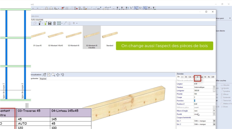
Task: Click the Ext. 1 arrow button
Action: pos(214,121)
